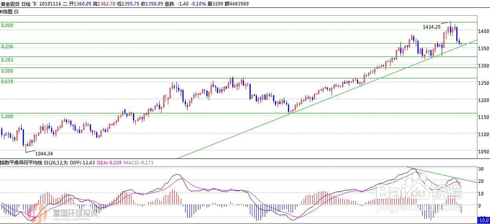Click the 日线 period label
490x224 pixels.
(x=26, y=3)
